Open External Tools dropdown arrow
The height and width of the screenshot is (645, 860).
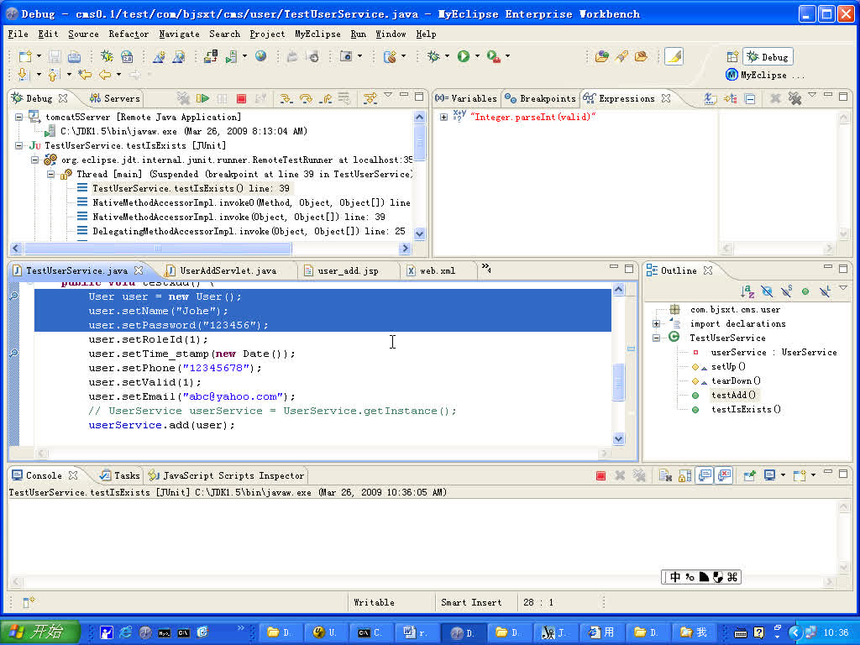[507, 56]
